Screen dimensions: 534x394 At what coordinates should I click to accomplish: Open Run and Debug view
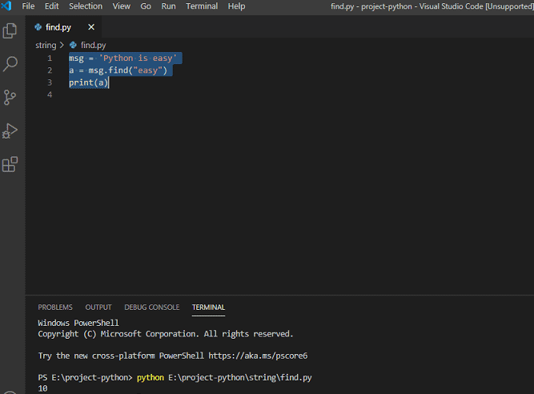point(10,131)
